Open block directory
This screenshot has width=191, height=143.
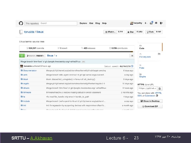click(25, 79)
